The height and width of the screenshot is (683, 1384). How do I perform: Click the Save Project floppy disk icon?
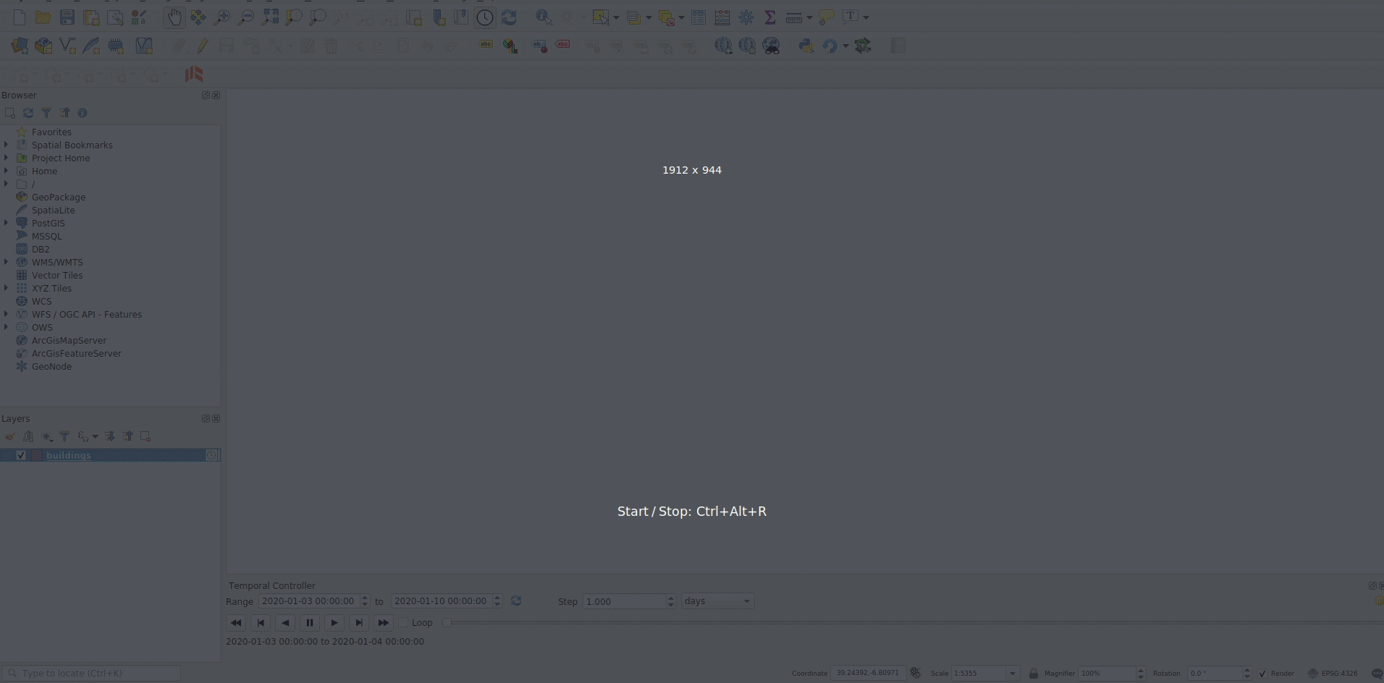67,17
